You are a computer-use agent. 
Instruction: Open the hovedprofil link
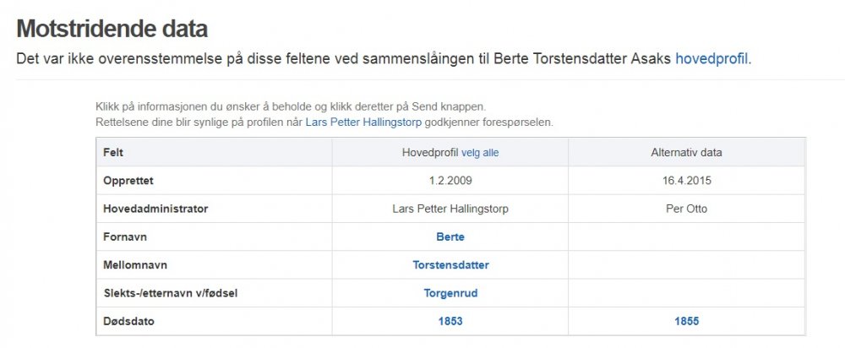711,59
